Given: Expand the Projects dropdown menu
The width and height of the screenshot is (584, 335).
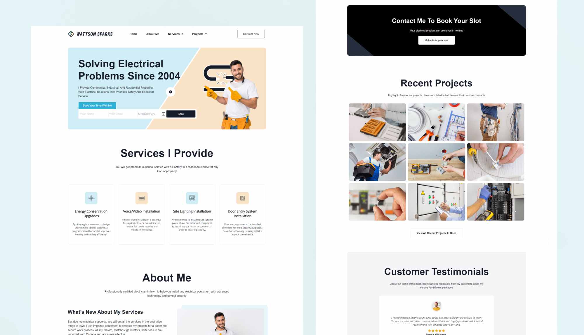Looking at the screenshot, I should pyautogui.click(x=199, y=33).
